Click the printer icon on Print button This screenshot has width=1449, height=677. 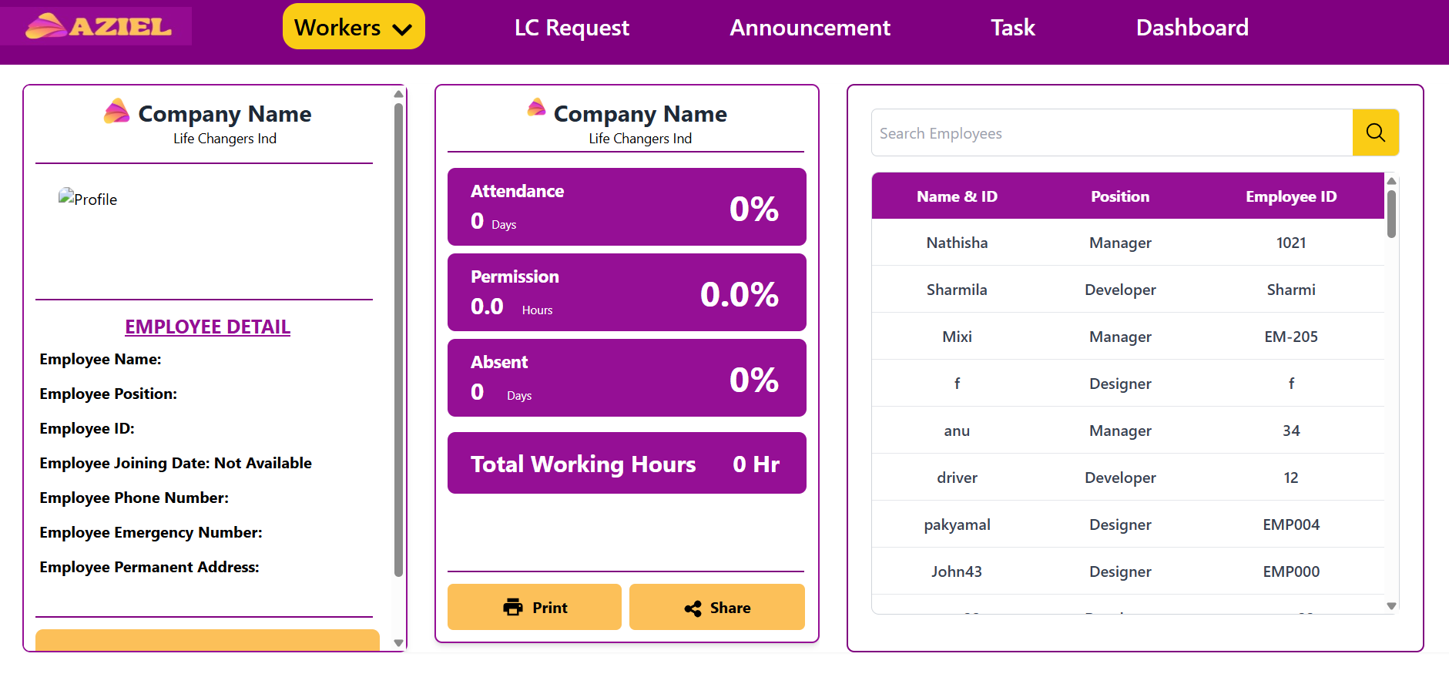click(x=512, y=608)
